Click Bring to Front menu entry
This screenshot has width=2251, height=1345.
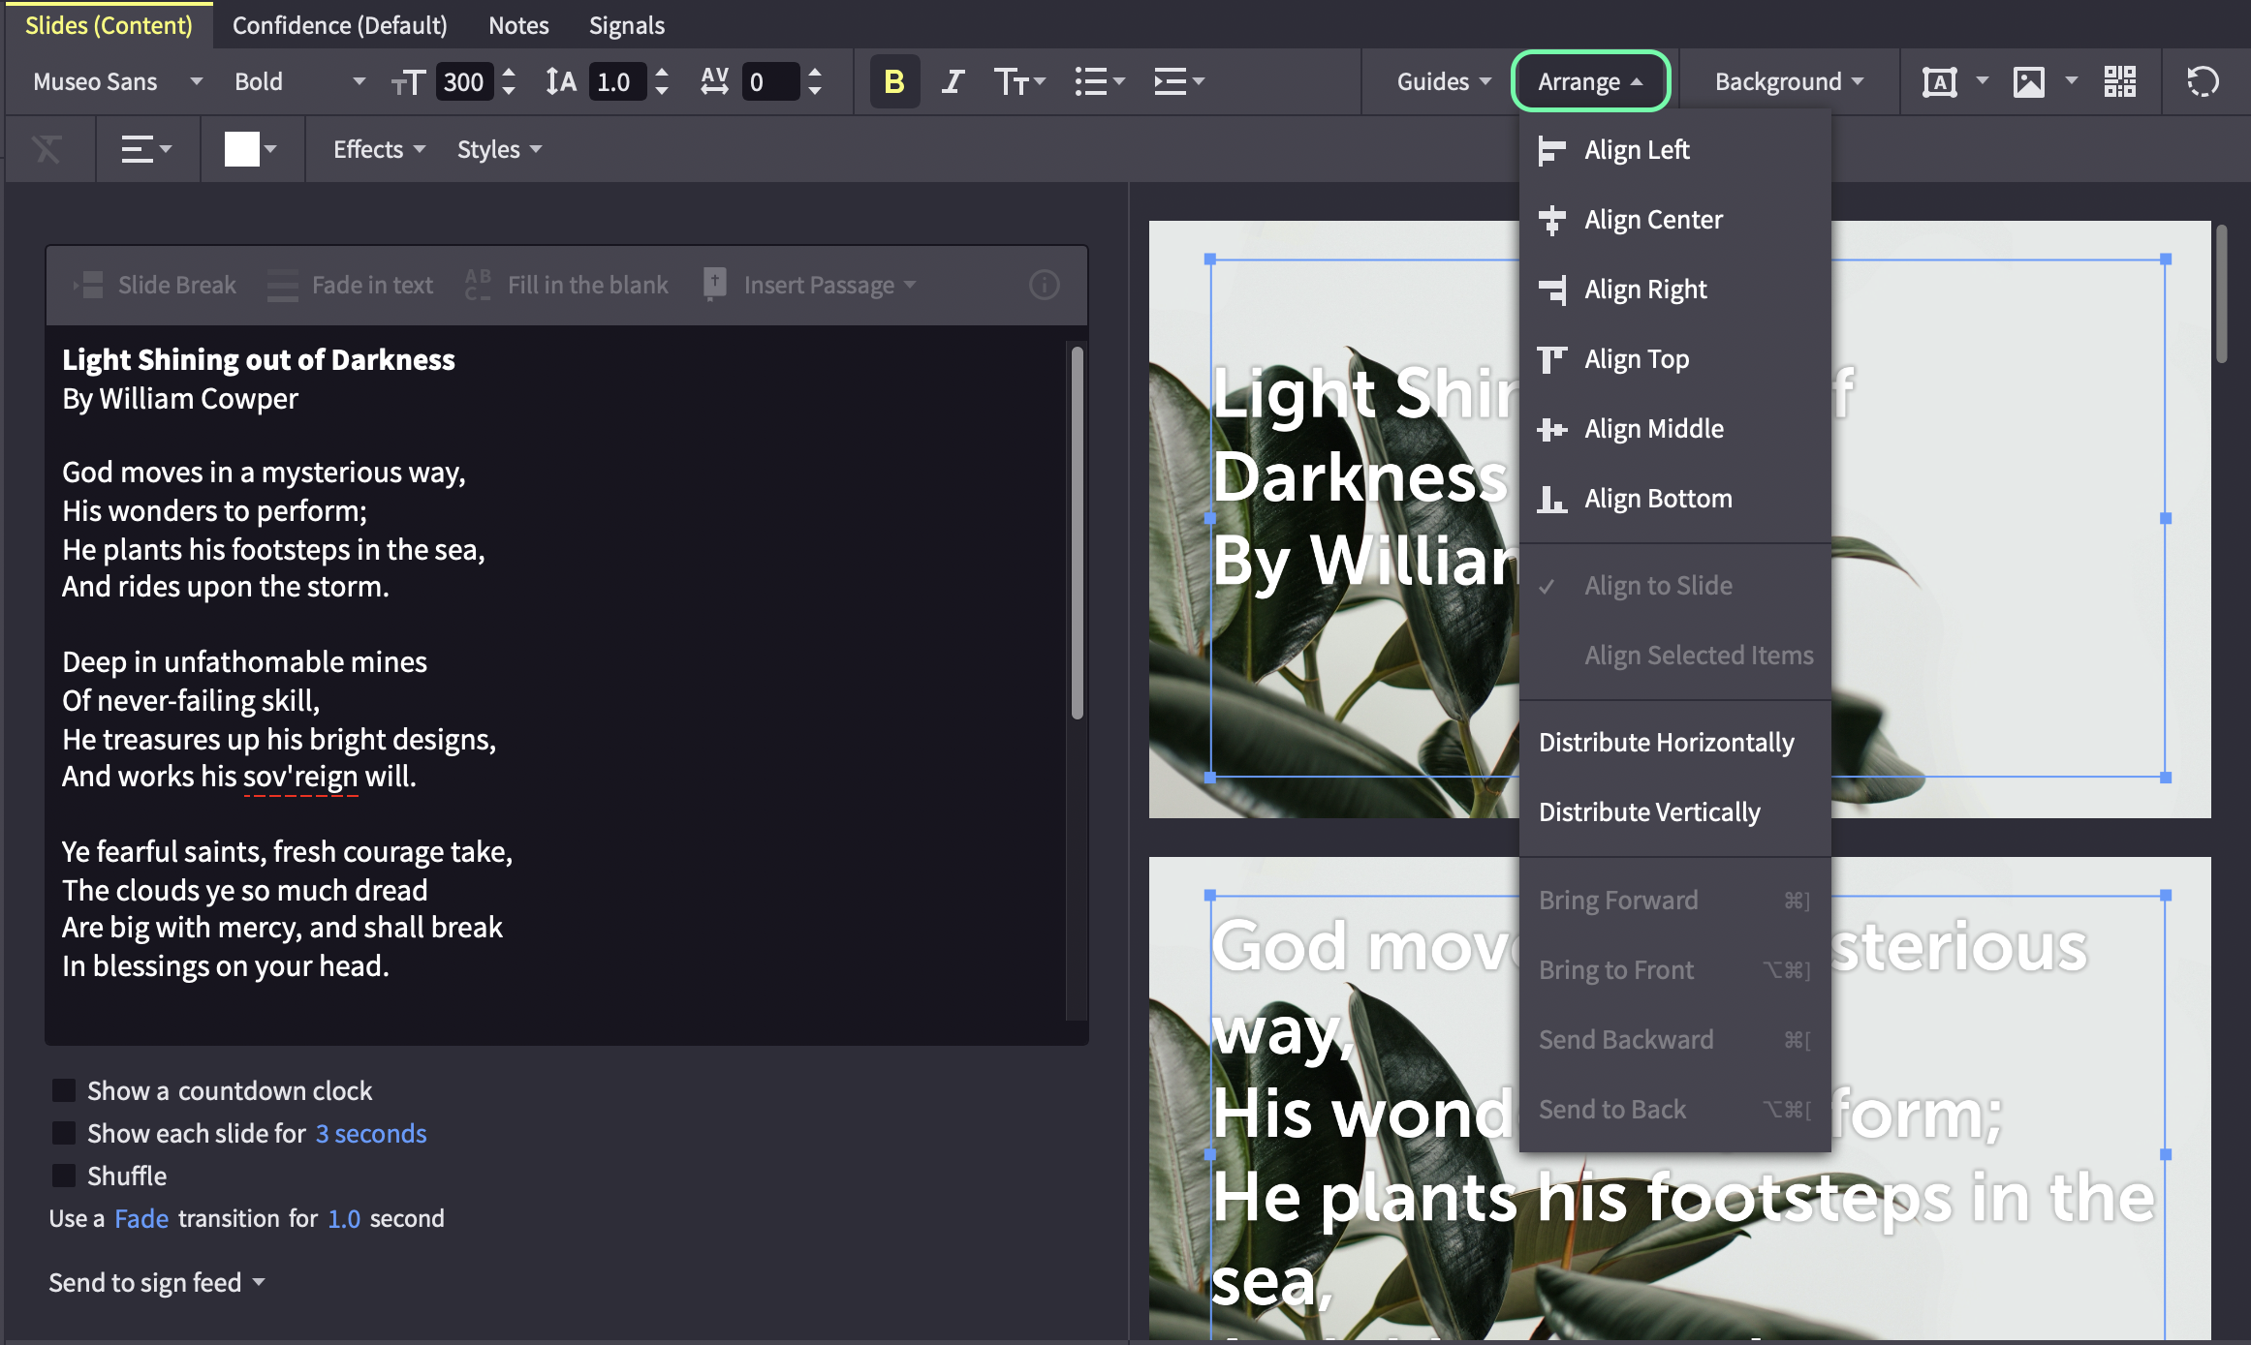coord(1674,970)
